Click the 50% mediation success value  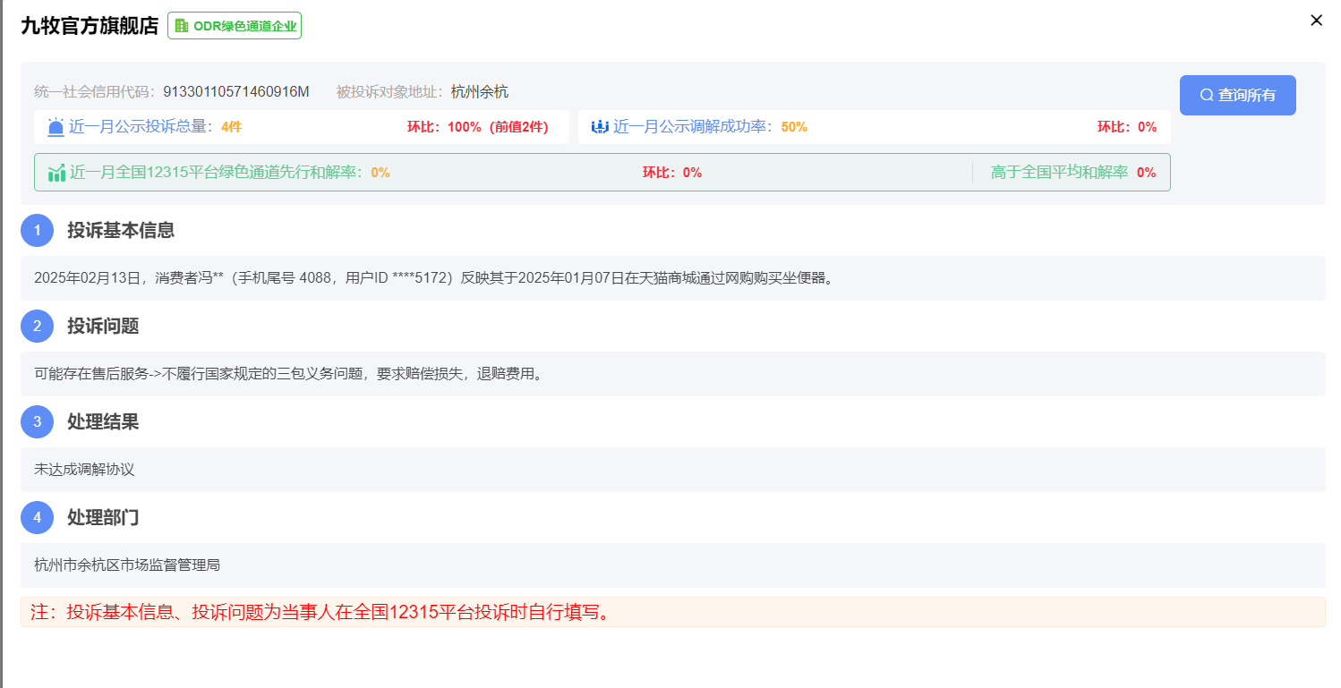(795, 126)
